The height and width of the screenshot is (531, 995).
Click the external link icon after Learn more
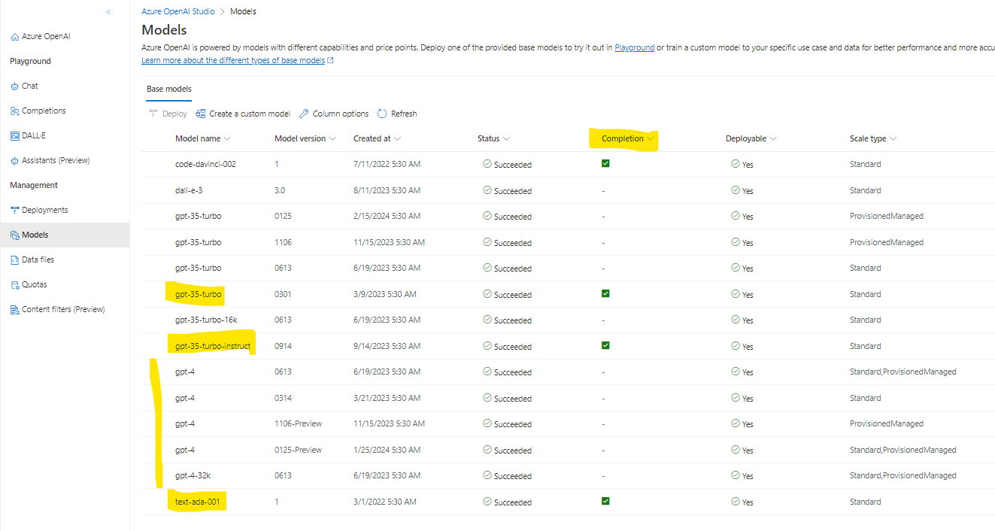pos(331,61)
